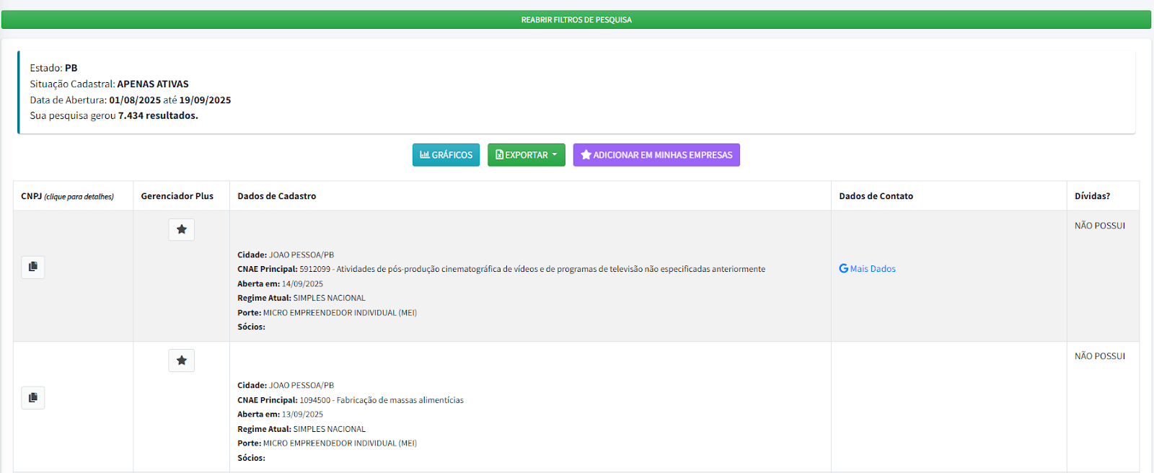Click the star button in the second row
The height and width of the screenshot is (473, 1154).
click(x=181, y=361)
